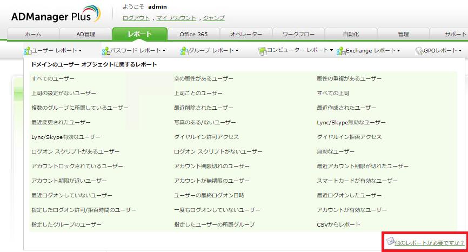Select the レポート tab
468x252 pixels.
pos(139,34)
